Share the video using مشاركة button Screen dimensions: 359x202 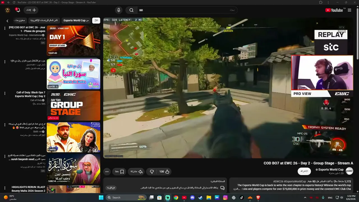tap(137, 172)
